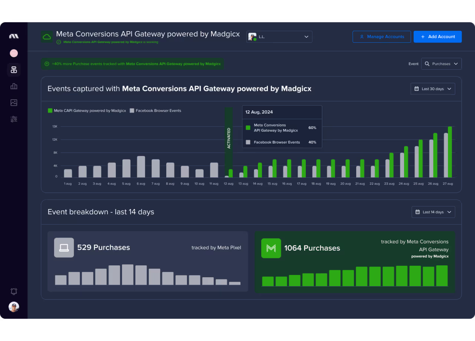Click the ACTIVATED marker on 12 aug

click(x=229, y=139)
